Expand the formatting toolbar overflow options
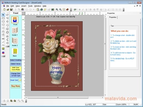Screen dimensions: 143x107 [x=124, y=10]
